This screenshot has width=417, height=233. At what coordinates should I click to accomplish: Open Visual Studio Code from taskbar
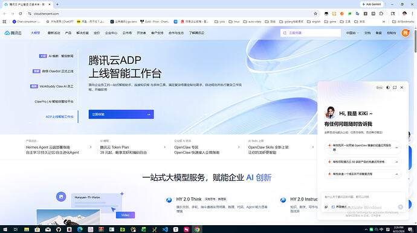click(x=165, y=229)
